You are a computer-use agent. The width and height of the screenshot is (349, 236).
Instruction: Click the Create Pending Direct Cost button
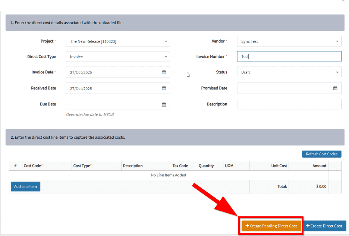271,226
